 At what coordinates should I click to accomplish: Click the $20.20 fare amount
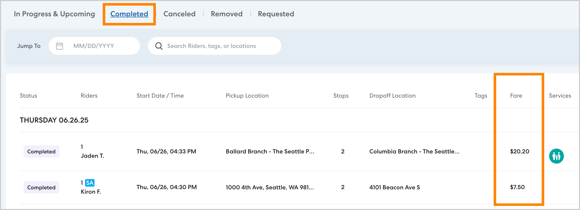pyautogui.click(x=519, y=151)
